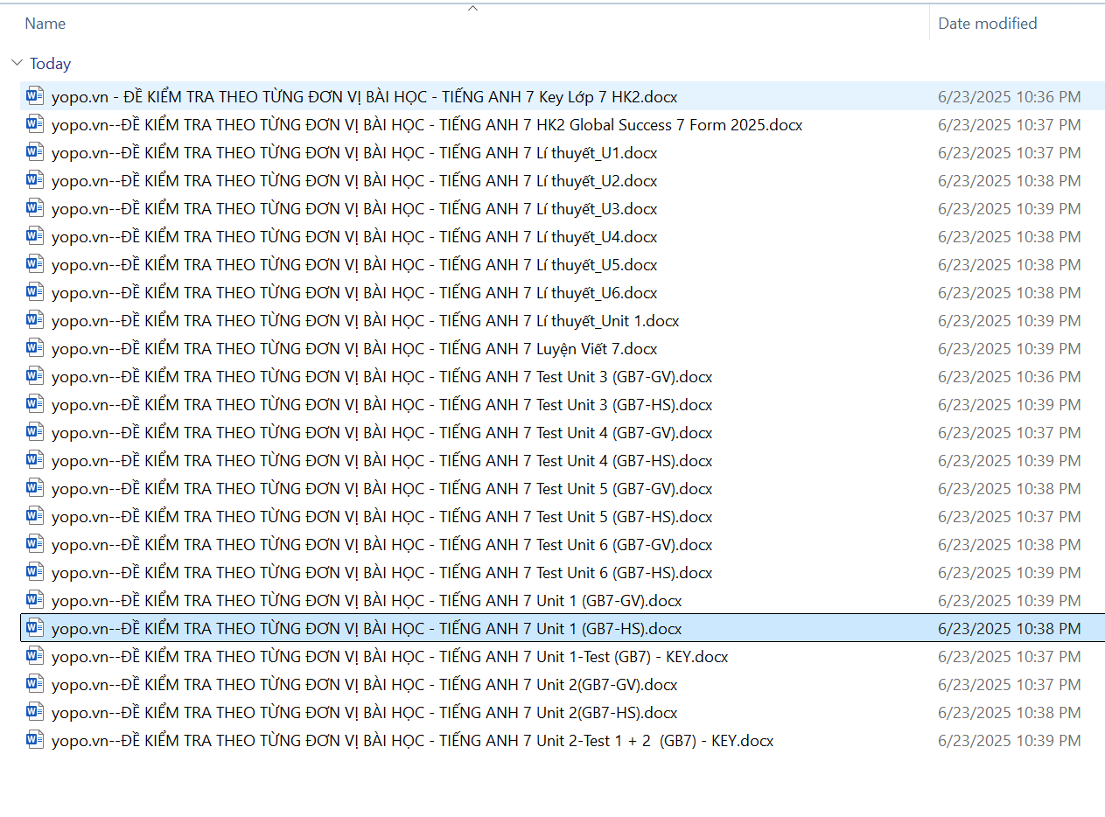Screen dimensions: 1105x817
Task: Sort files by Name column header
Action: point(45,24)
